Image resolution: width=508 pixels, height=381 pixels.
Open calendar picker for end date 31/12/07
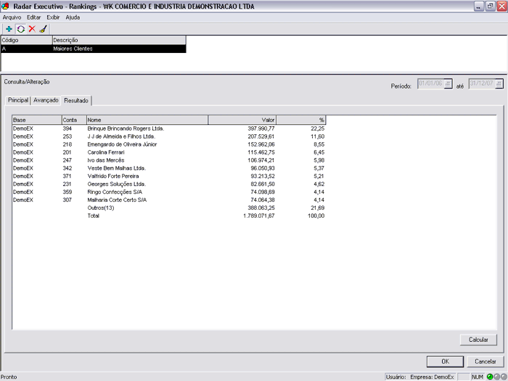coord(498,84)
